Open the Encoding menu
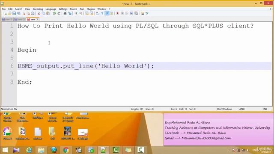Viewport: 274px width, 154px height. [x=38, y=9]
